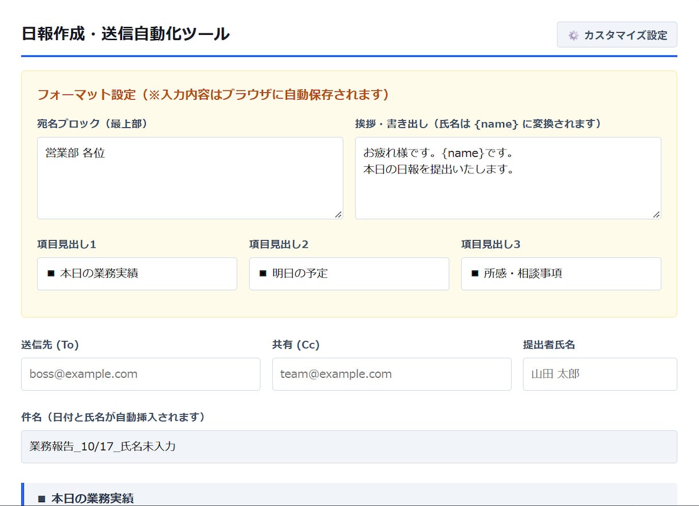699x506 pixels.
Task: Click the ■ 本日の業務実績 section header
Action: click(x=349, y=495)
